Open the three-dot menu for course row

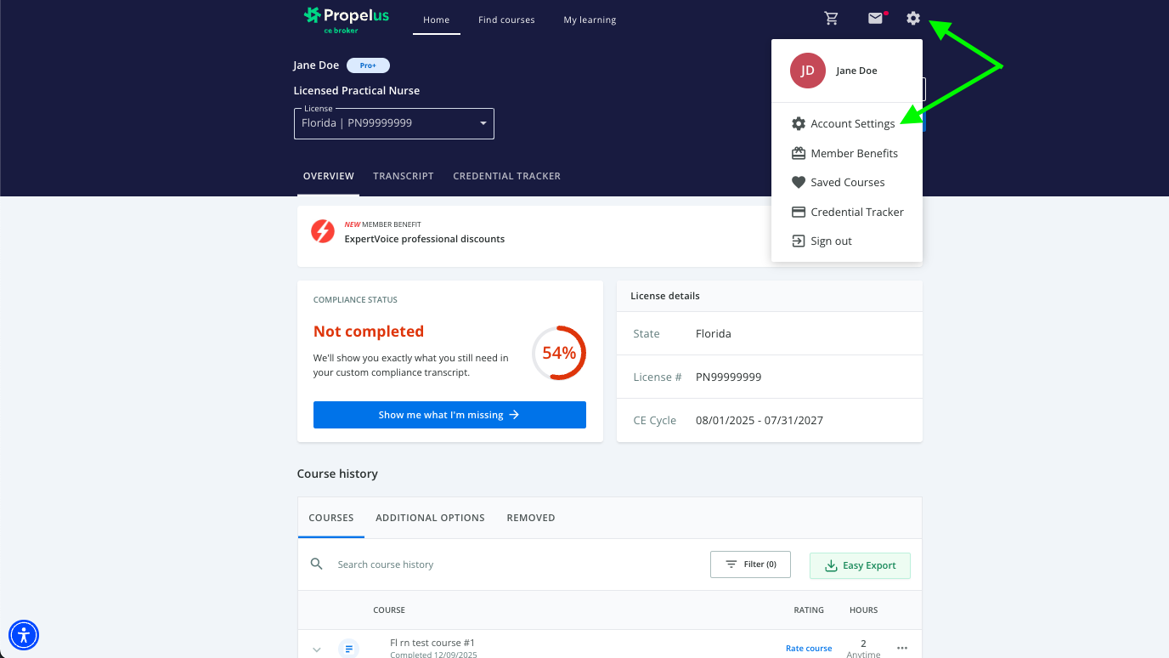tap(902, 649)
